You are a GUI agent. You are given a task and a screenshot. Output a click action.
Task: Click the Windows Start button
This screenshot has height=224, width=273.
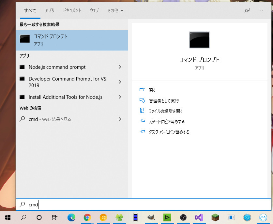[x=8, y=217]
